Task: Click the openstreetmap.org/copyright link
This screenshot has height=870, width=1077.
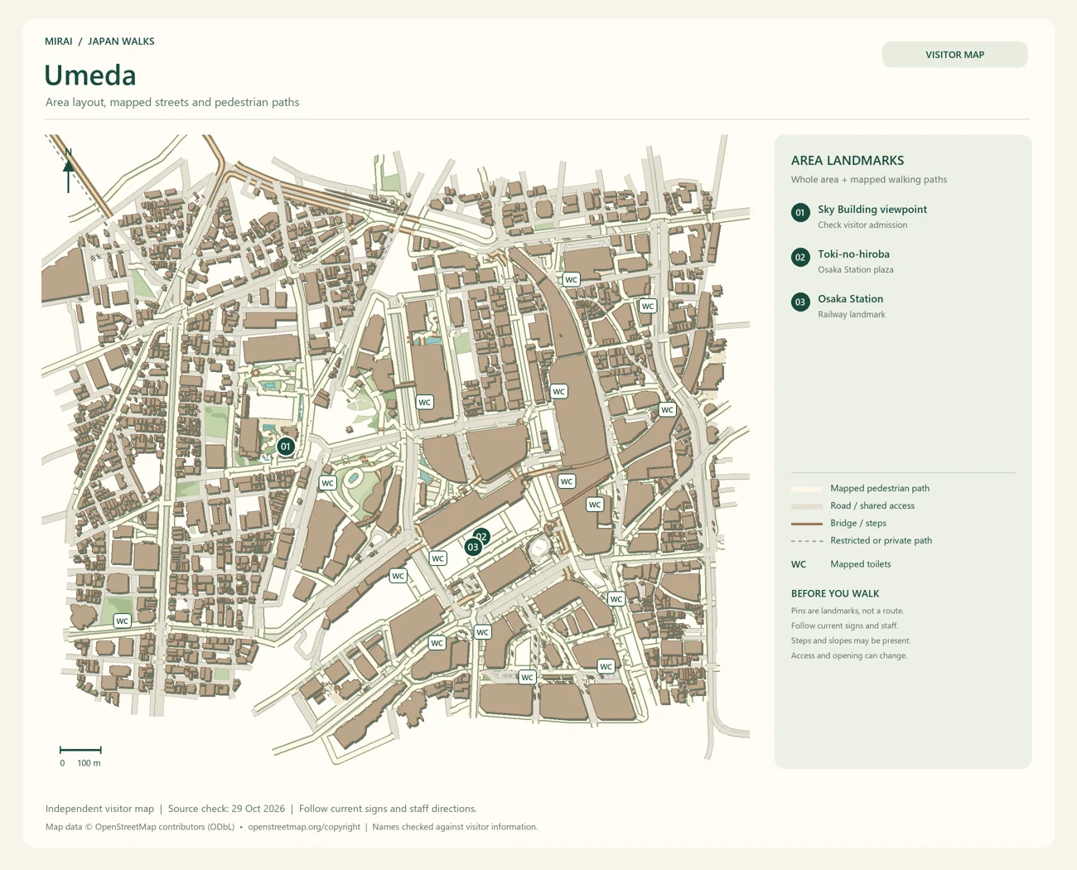Action: tap(304, 827)
